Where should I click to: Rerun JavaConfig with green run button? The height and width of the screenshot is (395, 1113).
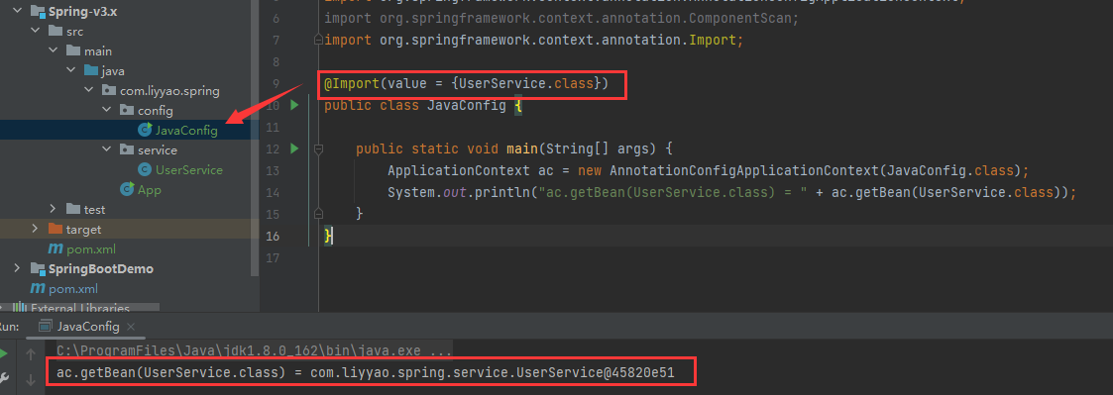pyautogui.click(x=4, y=352)
